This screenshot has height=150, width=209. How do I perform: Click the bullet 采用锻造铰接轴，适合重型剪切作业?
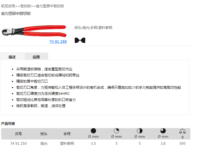(x=44, y=69)
